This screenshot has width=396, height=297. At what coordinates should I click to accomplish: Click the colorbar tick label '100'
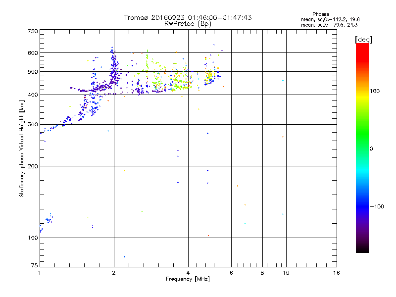click(x=375, y=91)
